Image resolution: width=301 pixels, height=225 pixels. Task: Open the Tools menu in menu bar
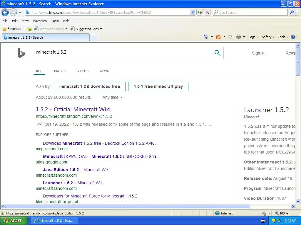55,21
